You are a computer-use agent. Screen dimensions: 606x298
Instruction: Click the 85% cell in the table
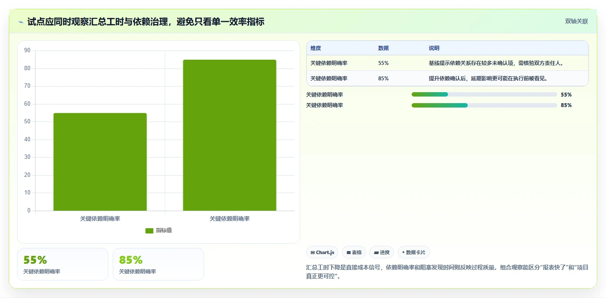(383, 79)
